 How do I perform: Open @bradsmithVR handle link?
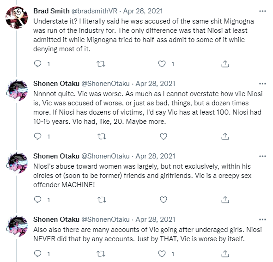tap(94, 11)
